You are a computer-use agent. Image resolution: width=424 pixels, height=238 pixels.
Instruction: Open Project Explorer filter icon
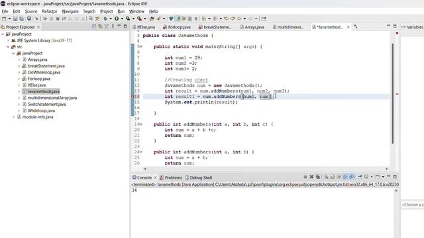coord(107,26)
